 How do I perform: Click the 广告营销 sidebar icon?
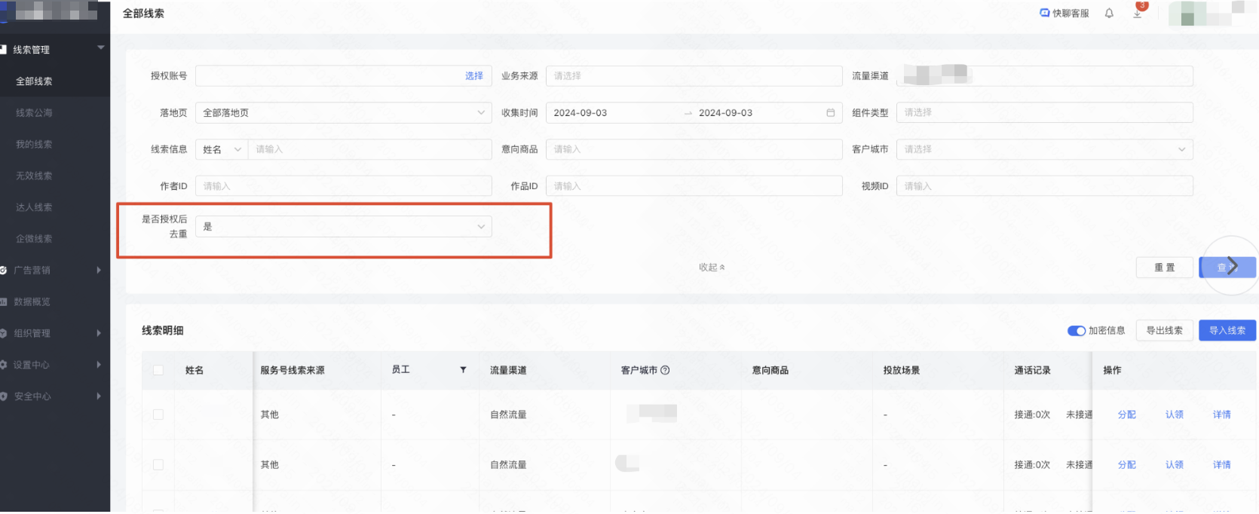point(4,270)
